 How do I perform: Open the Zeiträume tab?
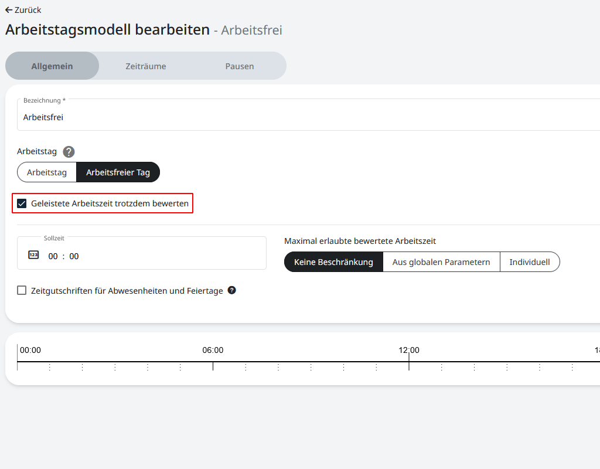[x=146, y=66]
